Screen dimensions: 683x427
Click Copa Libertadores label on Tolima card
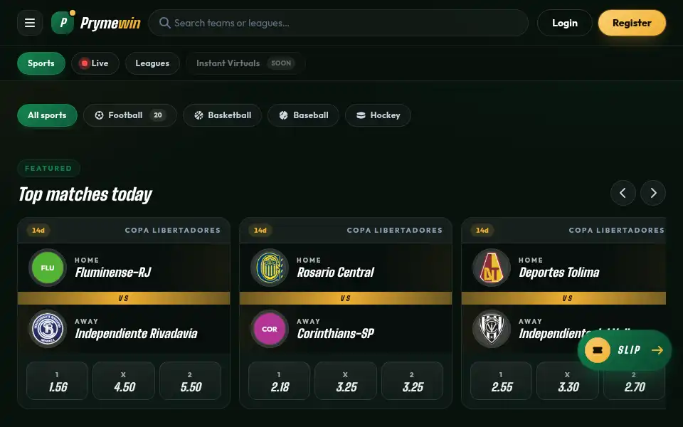616,230
